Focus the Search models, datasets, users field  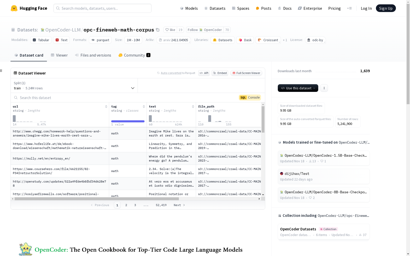(102, 8)
